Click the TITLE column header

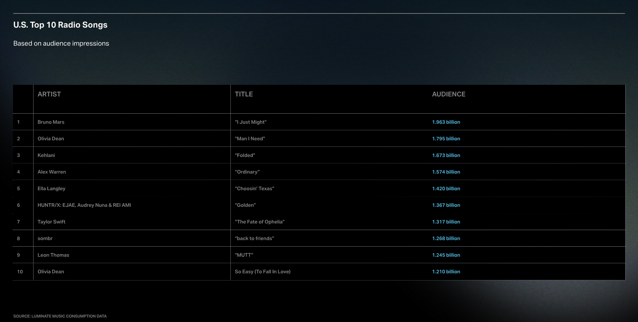point(244,94)
